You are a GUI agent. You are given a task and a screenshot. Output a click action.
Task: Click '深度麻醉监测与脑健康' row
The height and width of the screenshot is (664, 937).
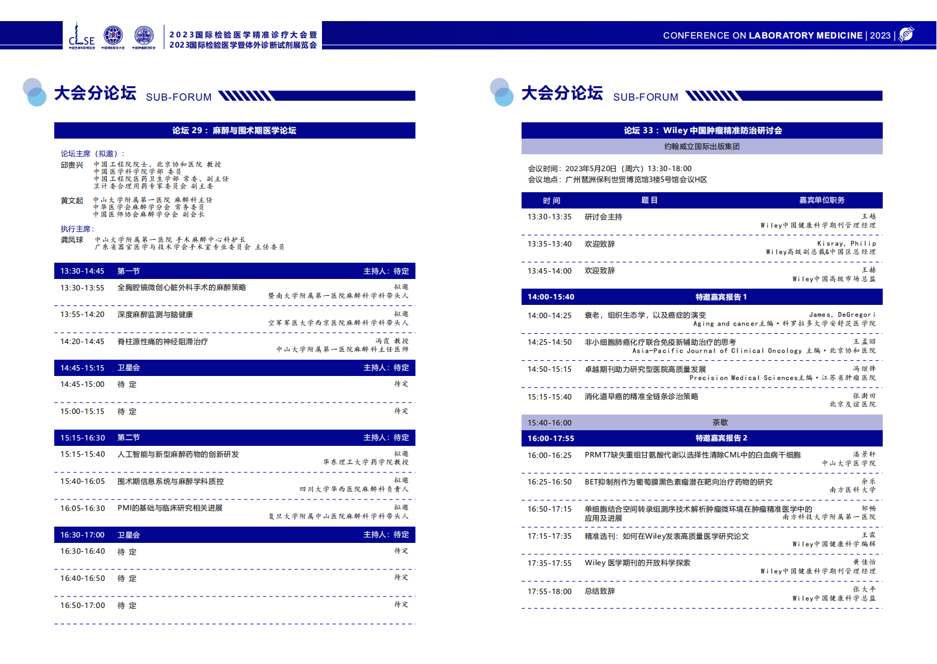235,319
